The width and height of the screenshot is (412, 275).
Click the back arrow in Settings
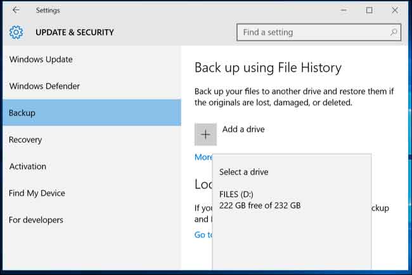(x=16, y=10)
